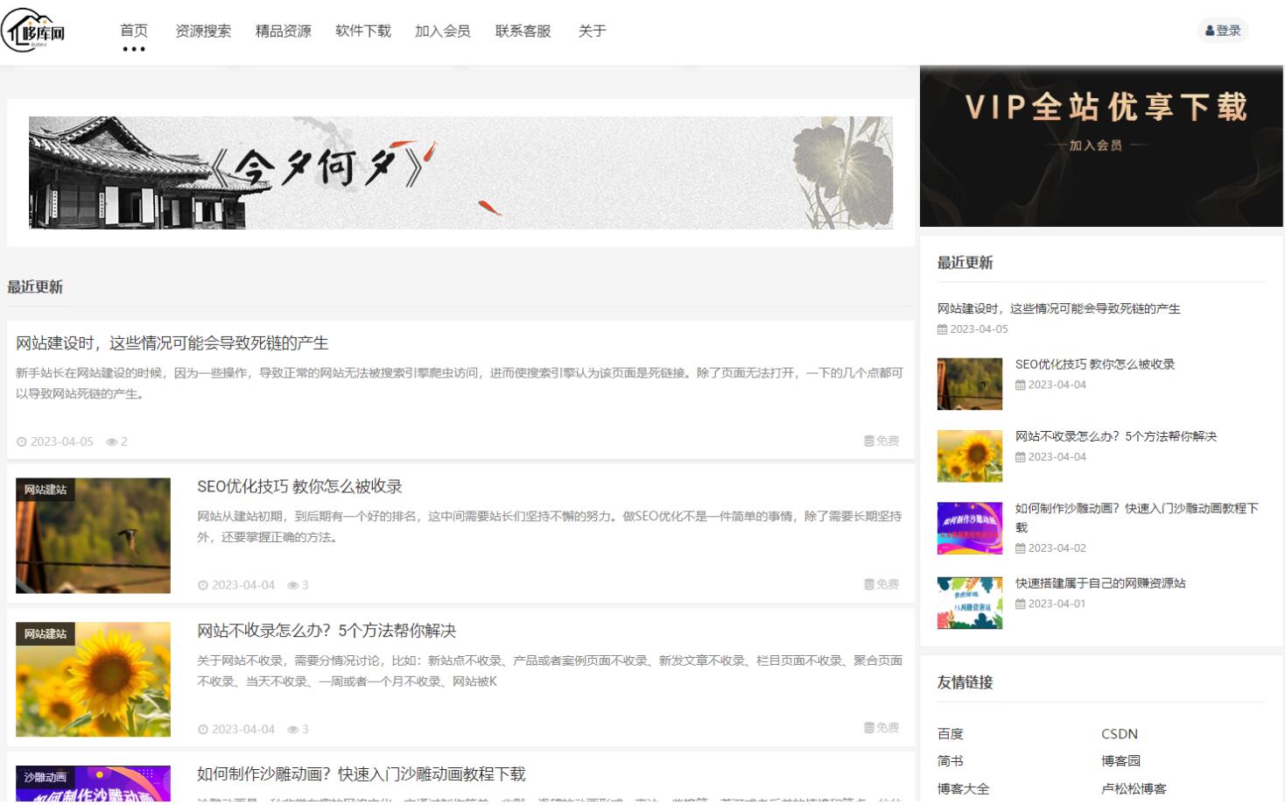Open the CSDN friend link
This screenshot has height=805, width=1285.
tap(1119, 734)
